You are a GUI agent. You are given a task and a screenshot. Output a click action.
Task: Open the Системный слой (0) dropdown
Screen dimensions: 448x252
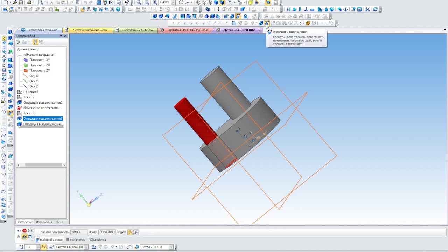point(86,247)
